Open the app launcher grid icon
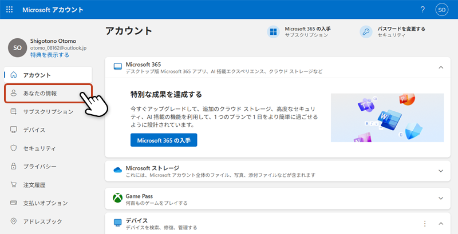The width and height of the screenshot is (458, 234). pos(9,10)
